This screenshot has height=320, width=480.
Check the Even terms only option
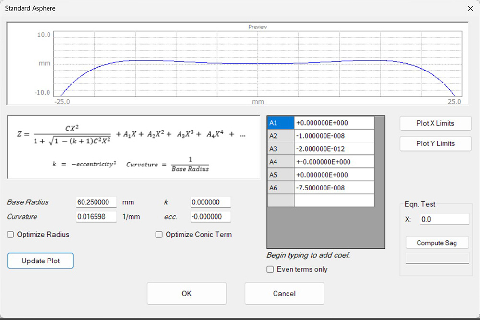click(x=270, y=269)
